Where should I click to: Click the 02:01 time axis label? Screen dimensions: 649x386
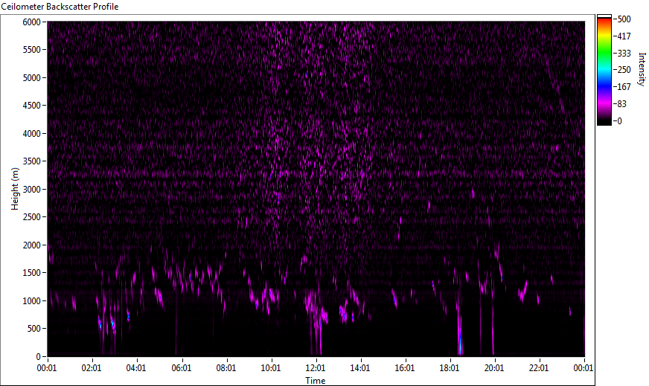[x=92, y=368]
